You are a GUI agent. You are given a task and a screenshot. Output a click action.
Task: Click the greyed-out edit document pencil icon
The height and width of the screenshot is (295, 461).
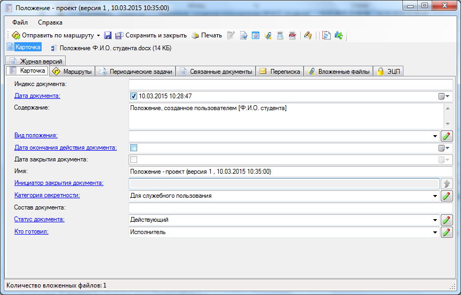click(x=231, y=35)
